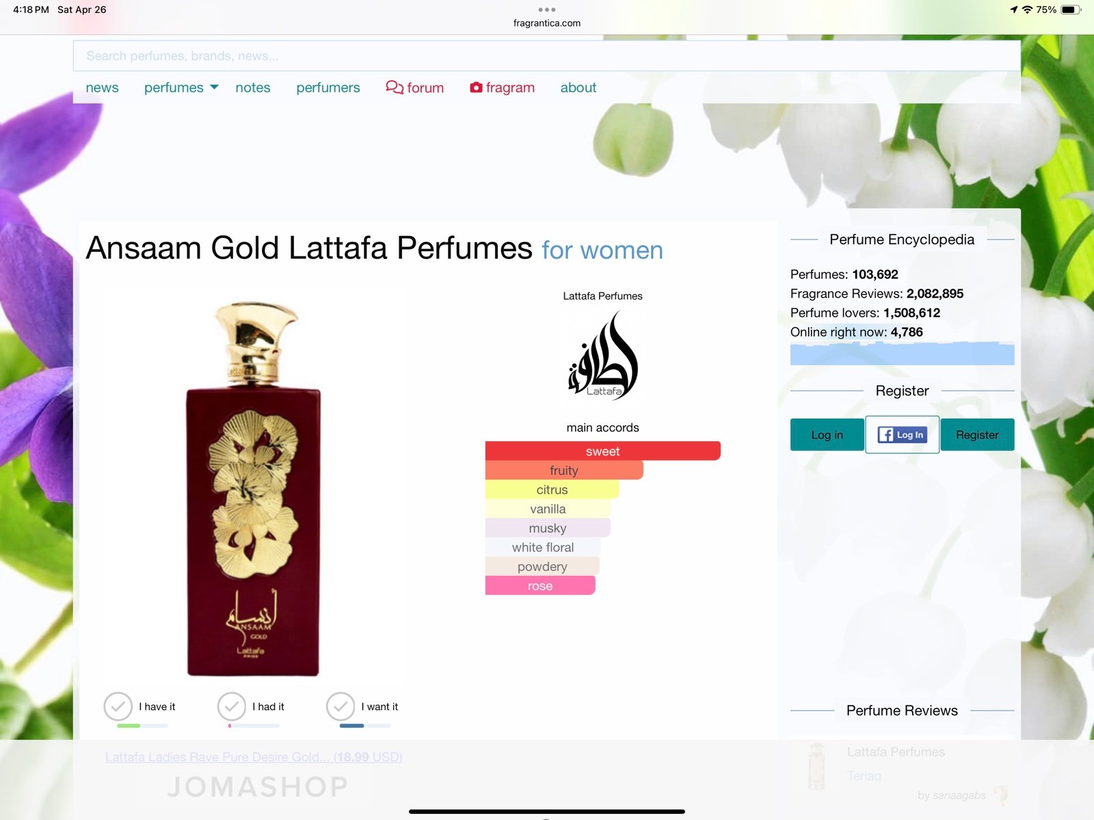Click the Register button
This screenshot has height=820, width=1094.
tap(977, 435)
